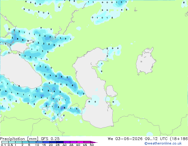
Task: Click the '50' legend scale label
Action: pos(92,145)
